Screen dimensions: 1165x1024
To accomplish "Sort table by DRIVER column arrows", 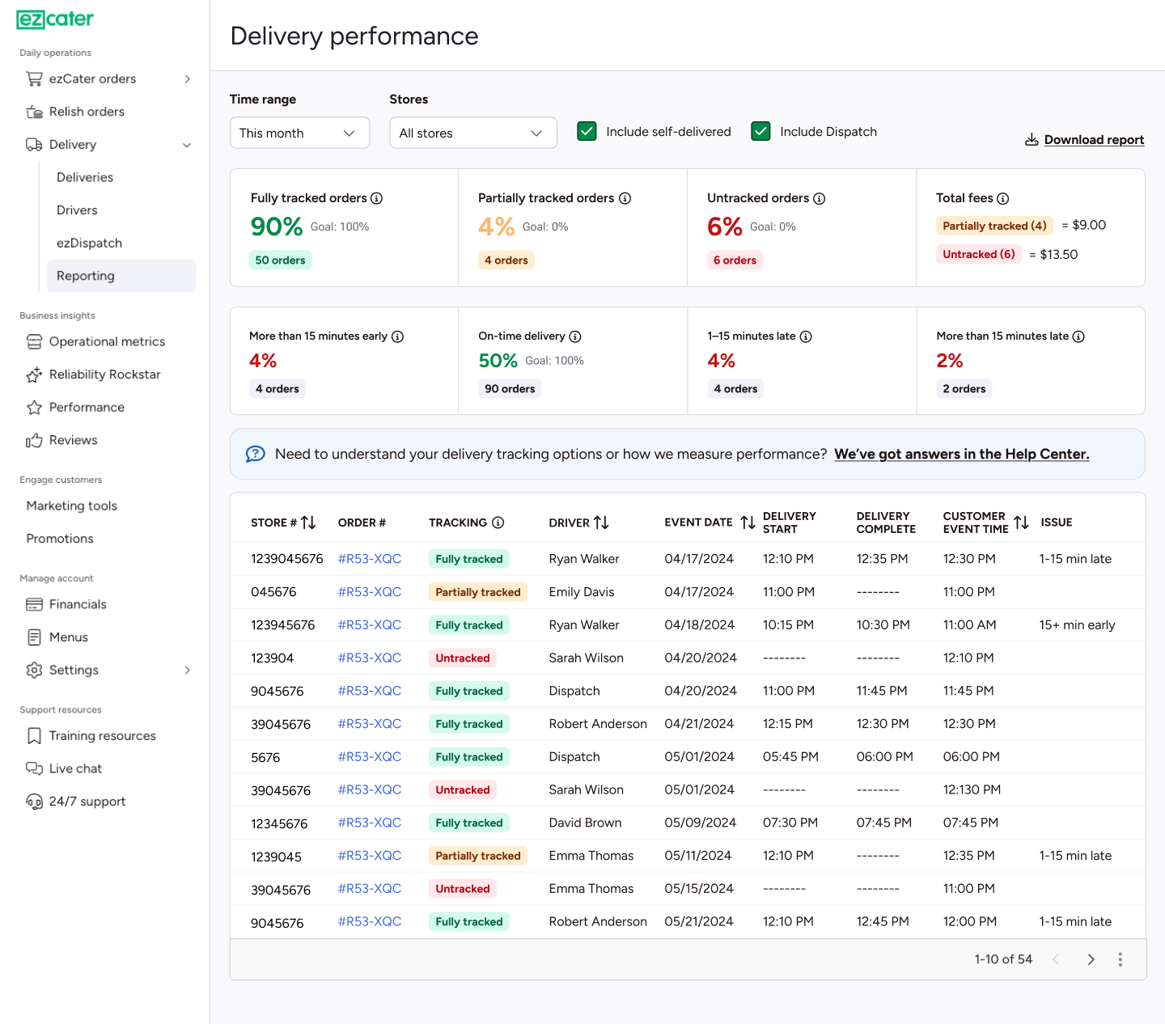I will click(601, 523).
